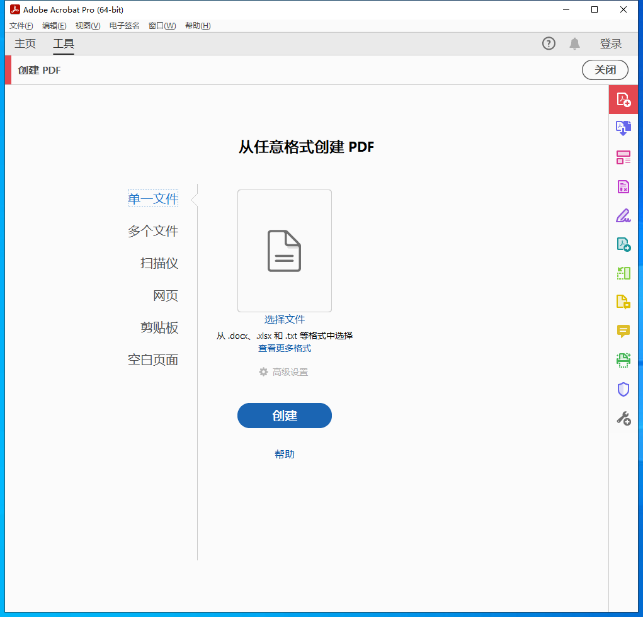Click the Advanced Settings gear icon
The image size is (643, 617).
point(263,372)
